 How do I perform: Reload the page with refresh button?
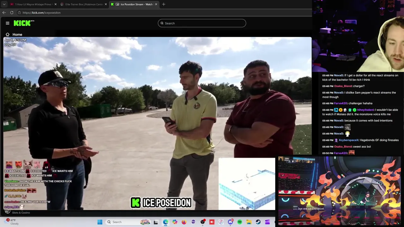pos(12,13)
